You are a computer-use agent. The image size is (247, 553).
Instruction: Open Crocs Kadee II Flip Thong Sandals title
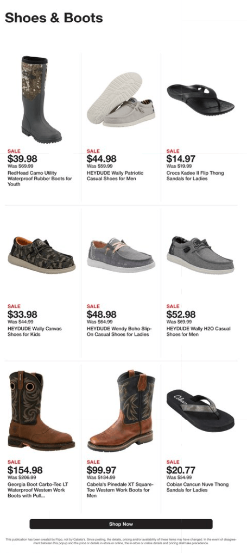(195, 176)
